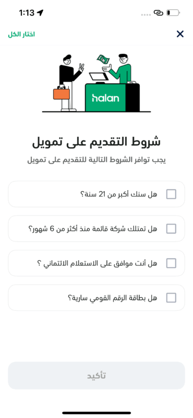
Task: Tap the green banknote in the illustration
Action: coord(104,60)
